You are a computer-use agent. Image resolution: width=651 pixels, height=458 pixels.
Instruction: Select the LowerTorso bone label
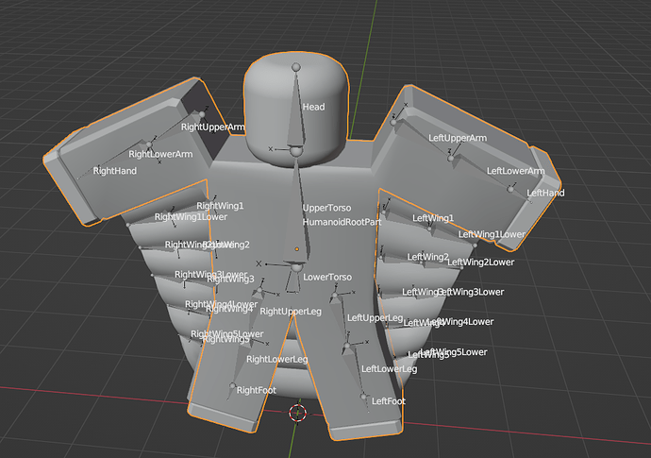click(x=327, y=278)
